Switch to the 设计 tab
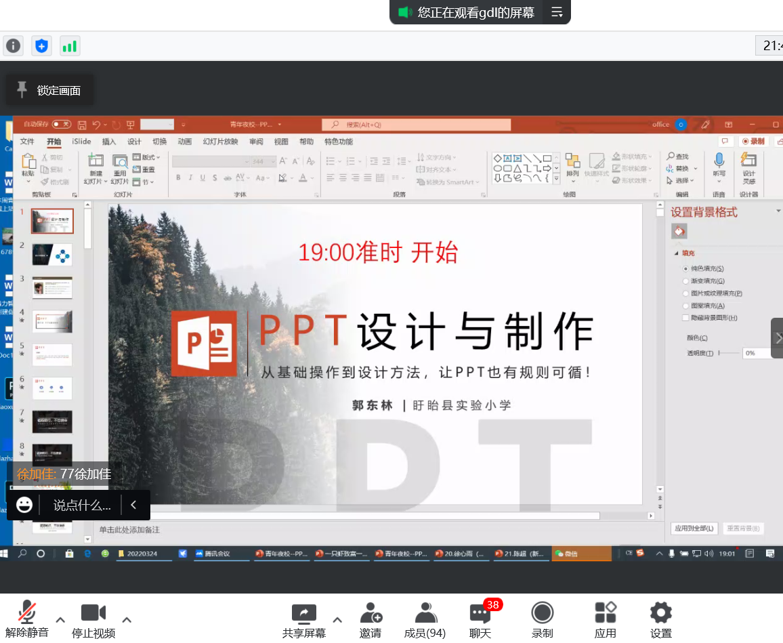Viewport: 783px width, 643px height. point(134,142)
